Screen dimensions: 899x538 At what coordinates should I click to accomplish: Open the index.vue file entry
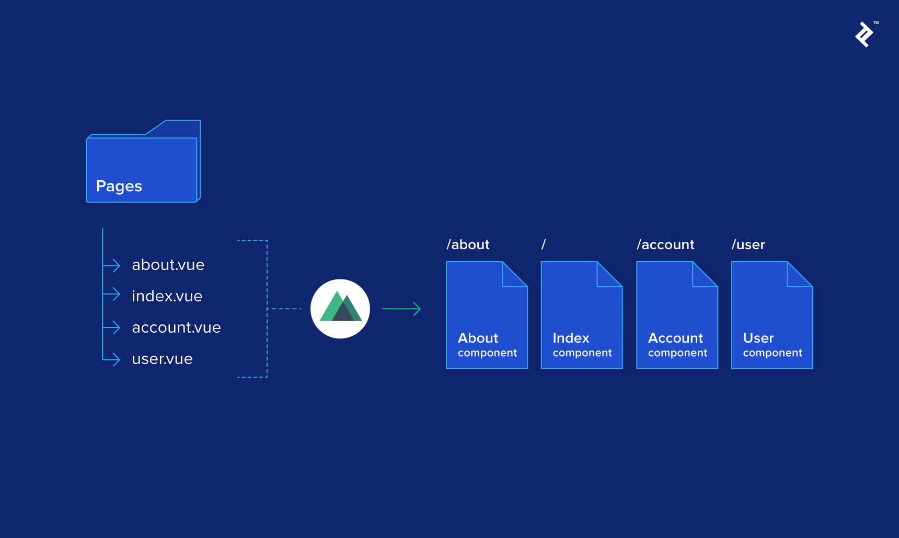[x=166, y=296]
